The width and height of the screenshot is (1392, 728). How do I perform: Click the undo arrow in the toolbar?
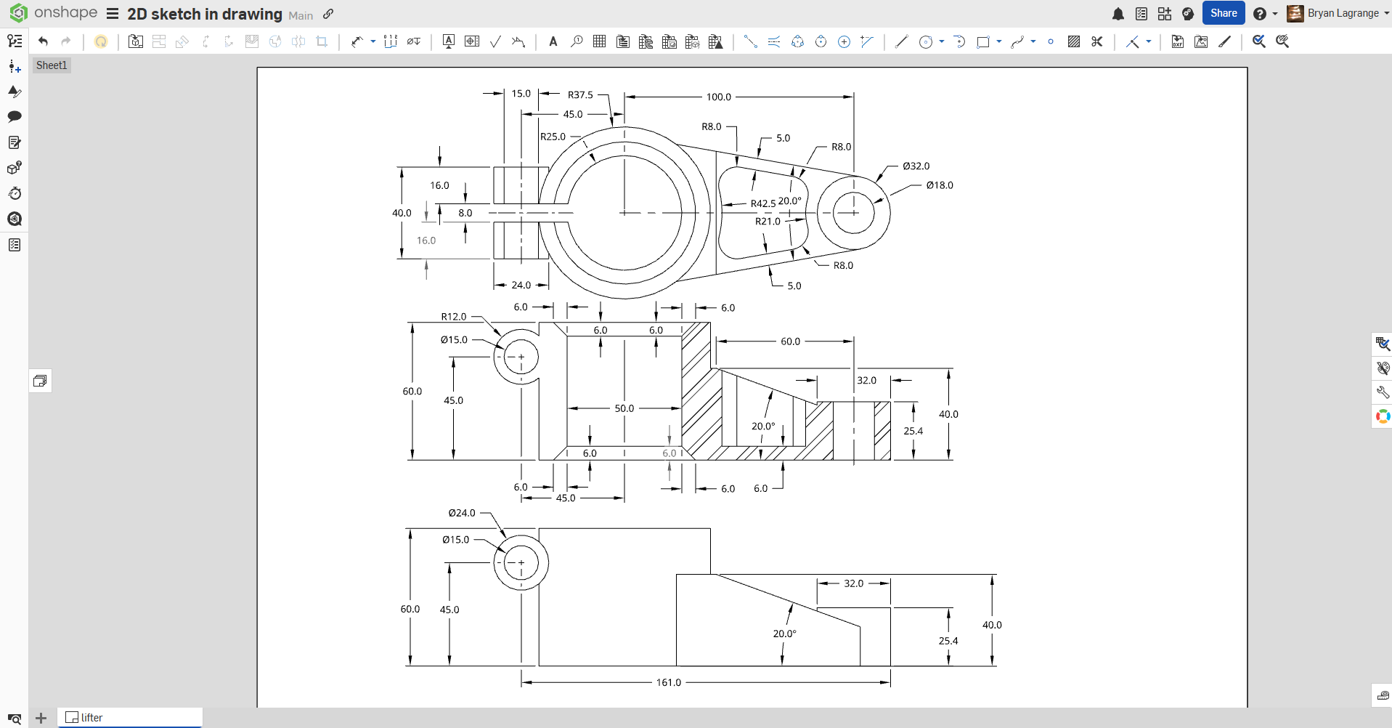coord(43,41)
